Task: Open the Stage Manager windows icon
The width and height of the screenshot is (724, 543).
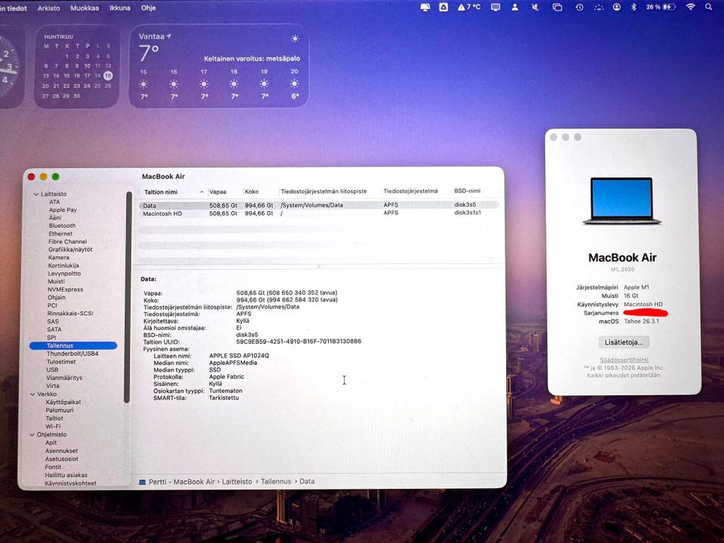Action: (557, 7)
